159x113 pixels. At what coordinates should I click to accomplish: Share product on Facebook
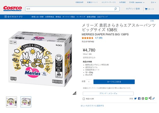point(139,99)
